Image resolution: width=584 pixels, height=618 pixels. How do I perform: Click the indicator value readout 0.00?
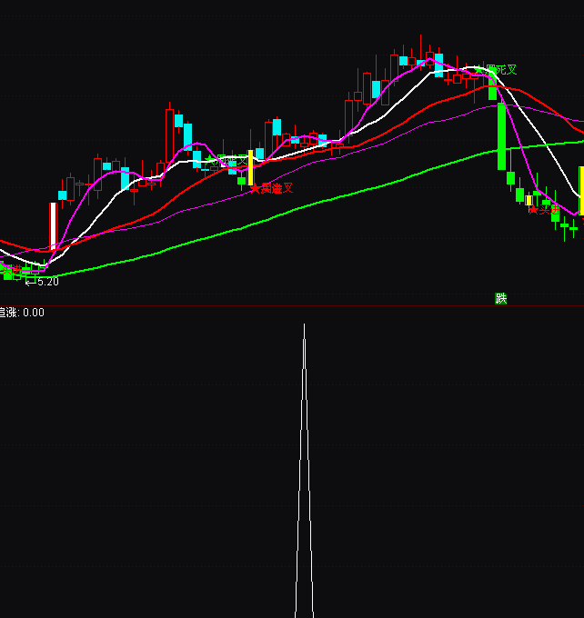point(33,313)
